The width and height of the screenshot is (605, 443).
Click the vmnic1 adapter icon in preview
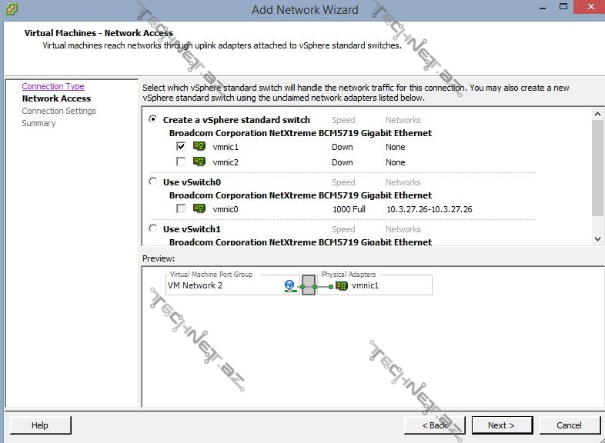point(342,286)
